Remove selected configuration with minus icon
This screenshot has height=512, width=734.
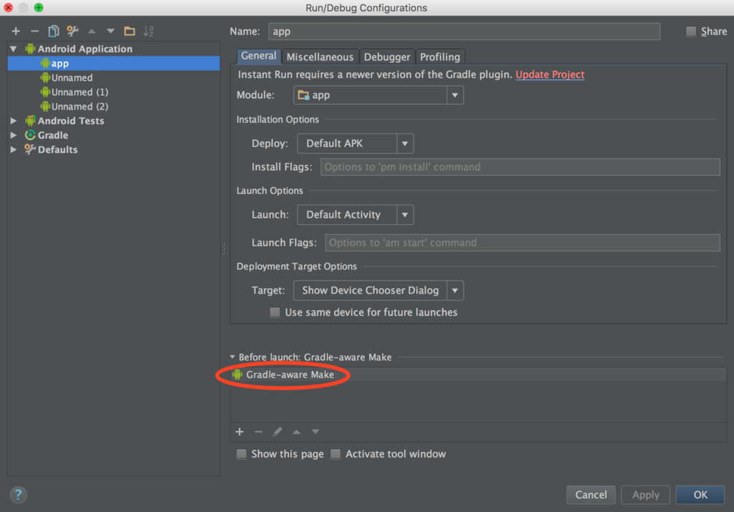tap(34, 31)
